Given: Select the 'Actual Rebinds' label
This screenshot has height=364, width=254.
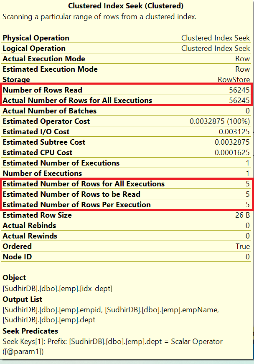Looking at the screenshot, I should pos(29,226).
